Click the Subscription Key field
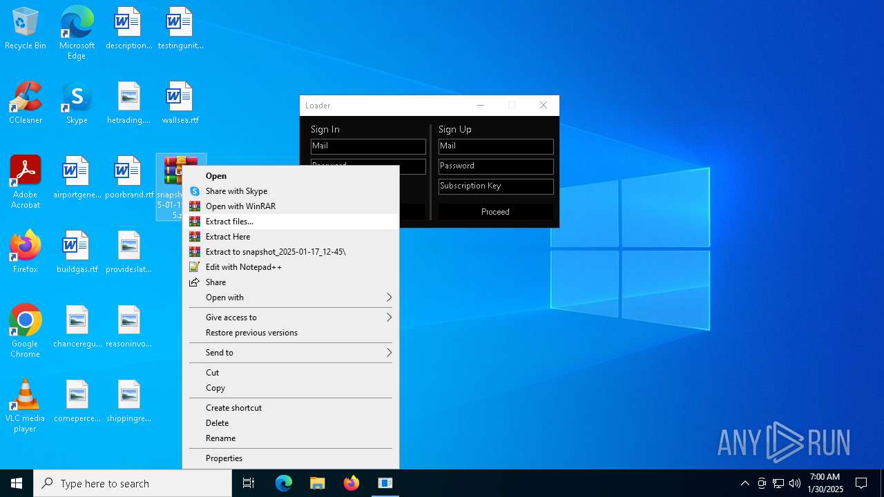 coord(496,186)
